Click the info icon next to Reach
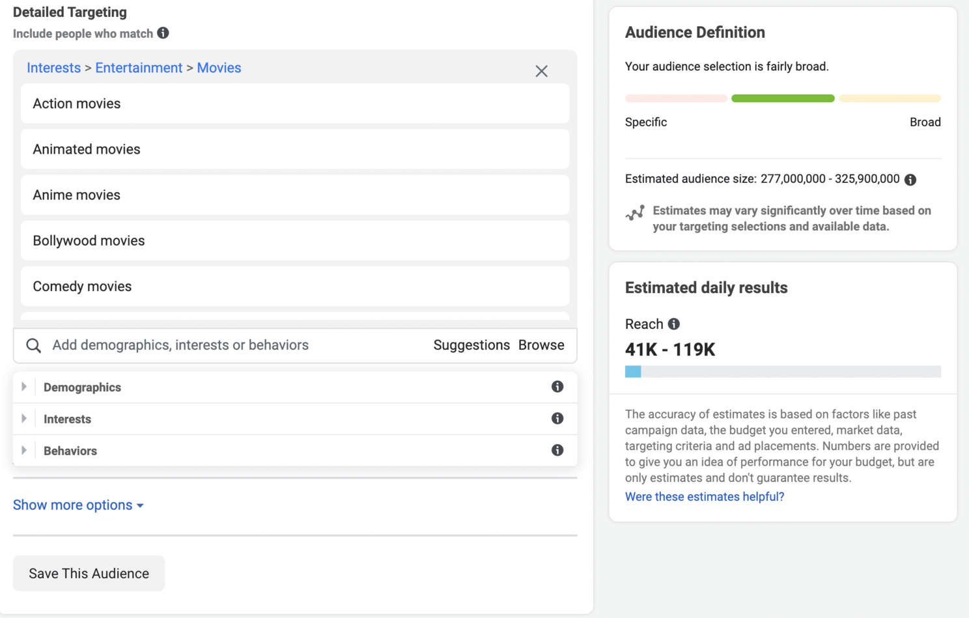The height and width of the screenshot is (618, 969). click(673, 324)
